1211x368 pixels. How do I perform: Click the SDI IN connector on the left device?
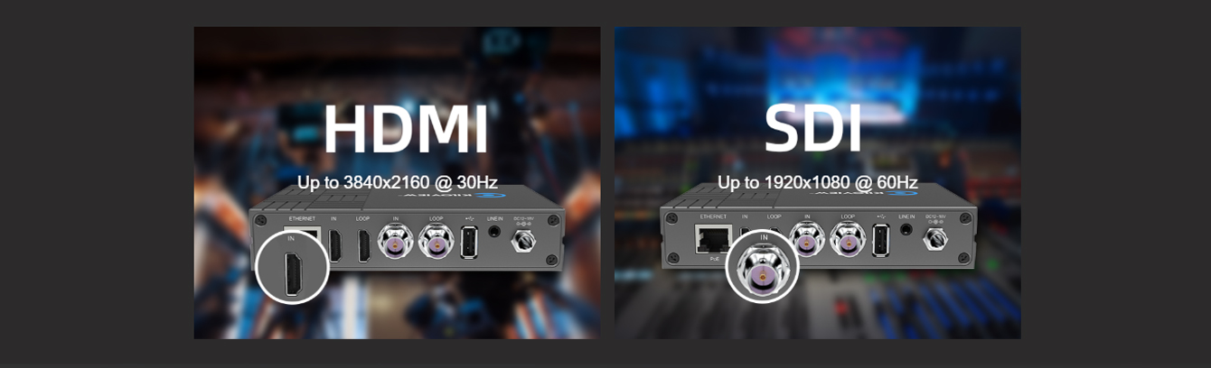pyautogui.click(x=397, y=242)
